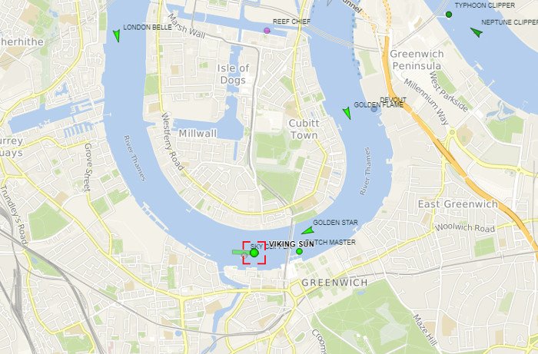
Task: Click the Viking Sun vessel name label
Action: [x=291, y=244]
